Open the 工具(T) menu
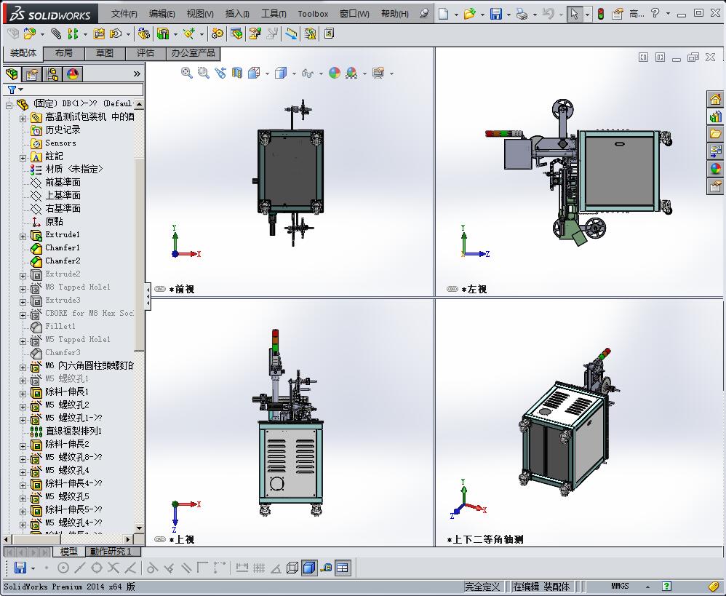726x596 pixels. (x=273, y=14)
